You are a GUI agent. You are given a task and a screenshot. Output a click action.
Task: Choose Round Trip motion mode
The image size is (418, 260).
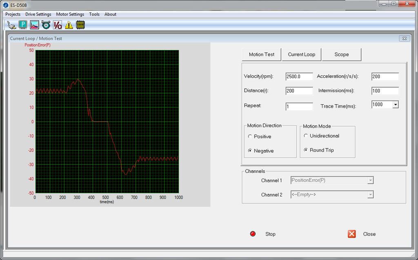[306, 150]
